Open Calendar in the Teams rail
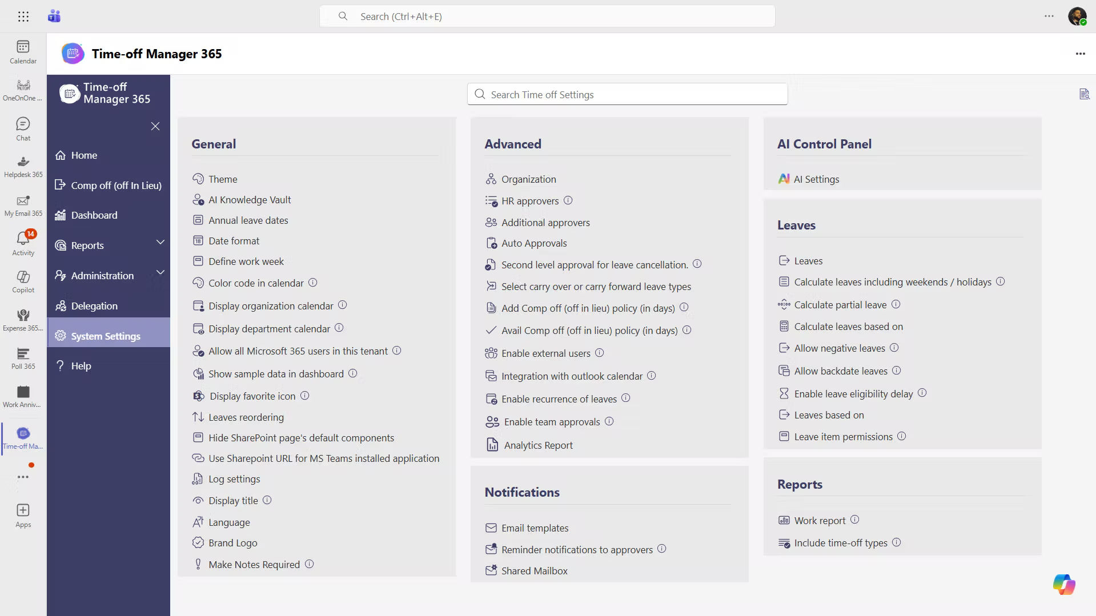The image size is (1096, 616). click(23, 51)
